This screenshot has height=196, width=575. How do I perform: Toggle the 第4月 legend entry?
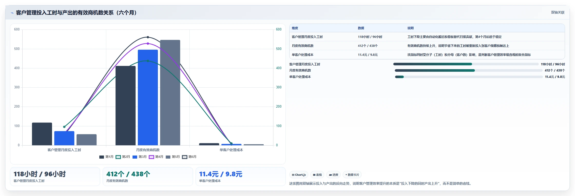point(156,157)
